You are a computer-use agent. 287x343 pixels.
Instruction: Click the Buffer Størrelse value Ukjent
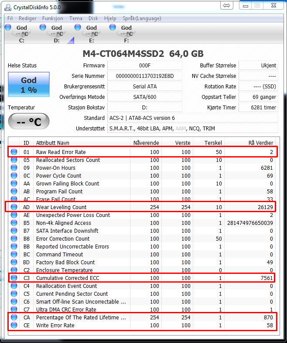pyautogui.click(x=258, y=66)
